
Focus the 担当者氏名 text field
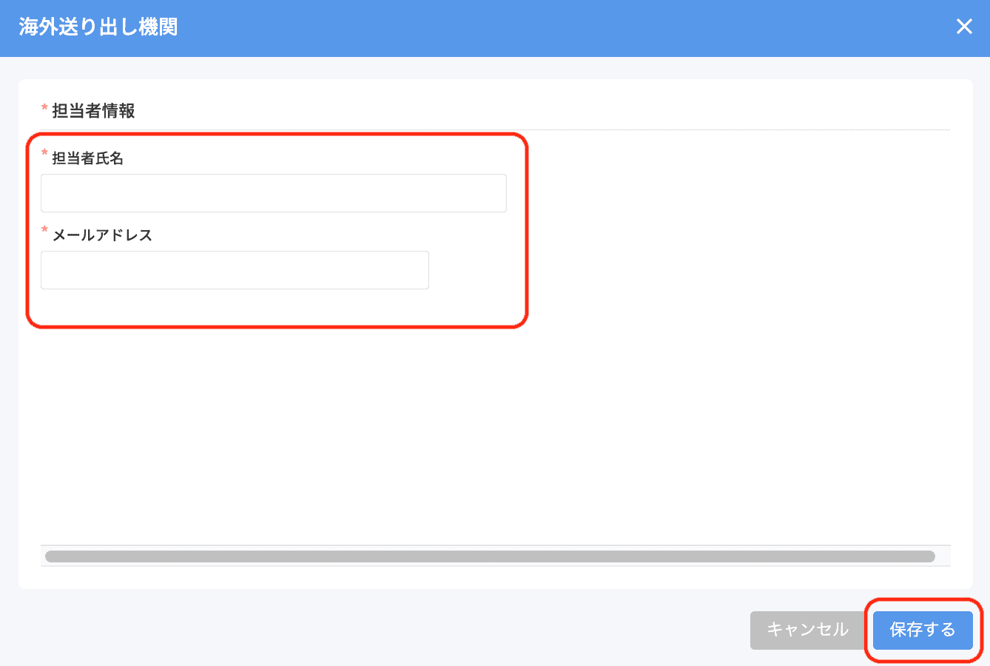(x=274, y=193)
